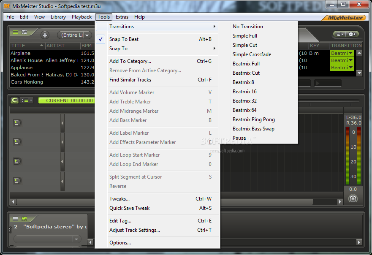The height and width of the screenshot is (255, 372).
Task: Click the MixMeister logo
Action: (345, 18)
